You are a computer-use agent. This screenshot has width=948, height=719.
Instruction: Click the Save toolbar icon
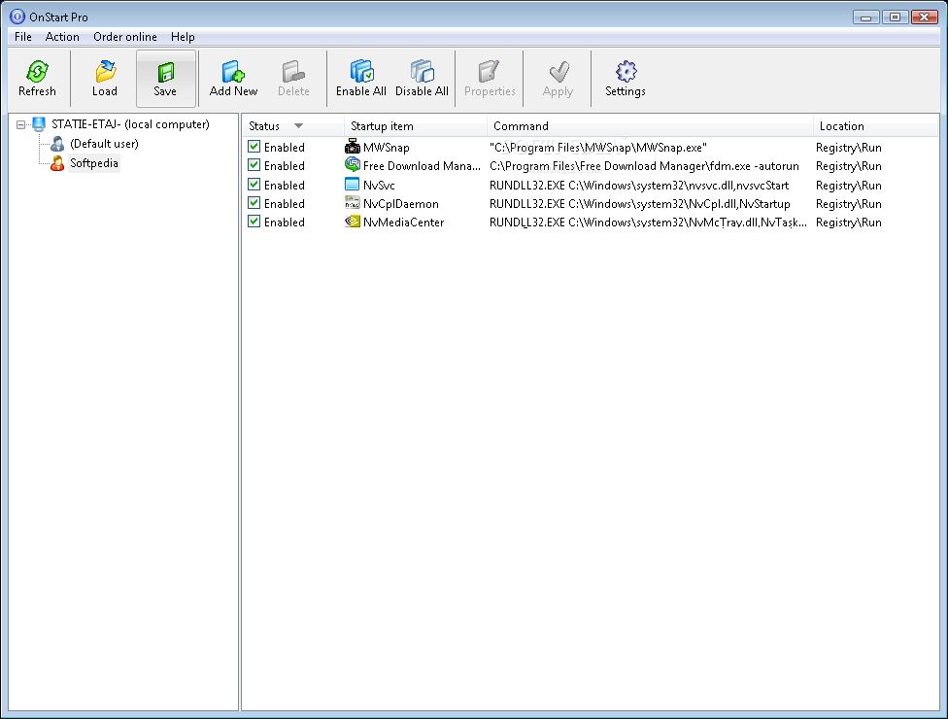click(166, 72)
